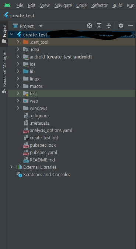Expand the linux folder
Viewport: 136px width, 249px height.
tap(18, 79)
